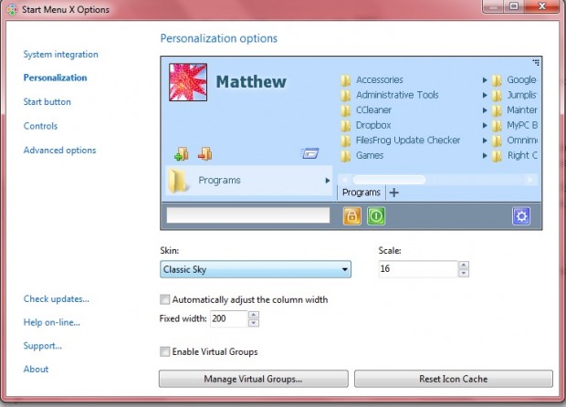566x407 pixels.
Task: Open Advanced options section
Action: point(59,150)
